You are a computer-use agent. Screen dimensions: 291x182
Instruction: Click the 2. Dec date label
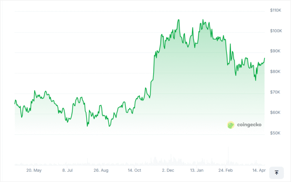point(168,171)
